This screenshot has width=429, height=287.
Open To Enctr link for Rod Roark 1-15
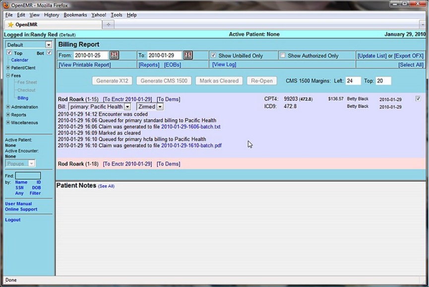click(127, 99)
